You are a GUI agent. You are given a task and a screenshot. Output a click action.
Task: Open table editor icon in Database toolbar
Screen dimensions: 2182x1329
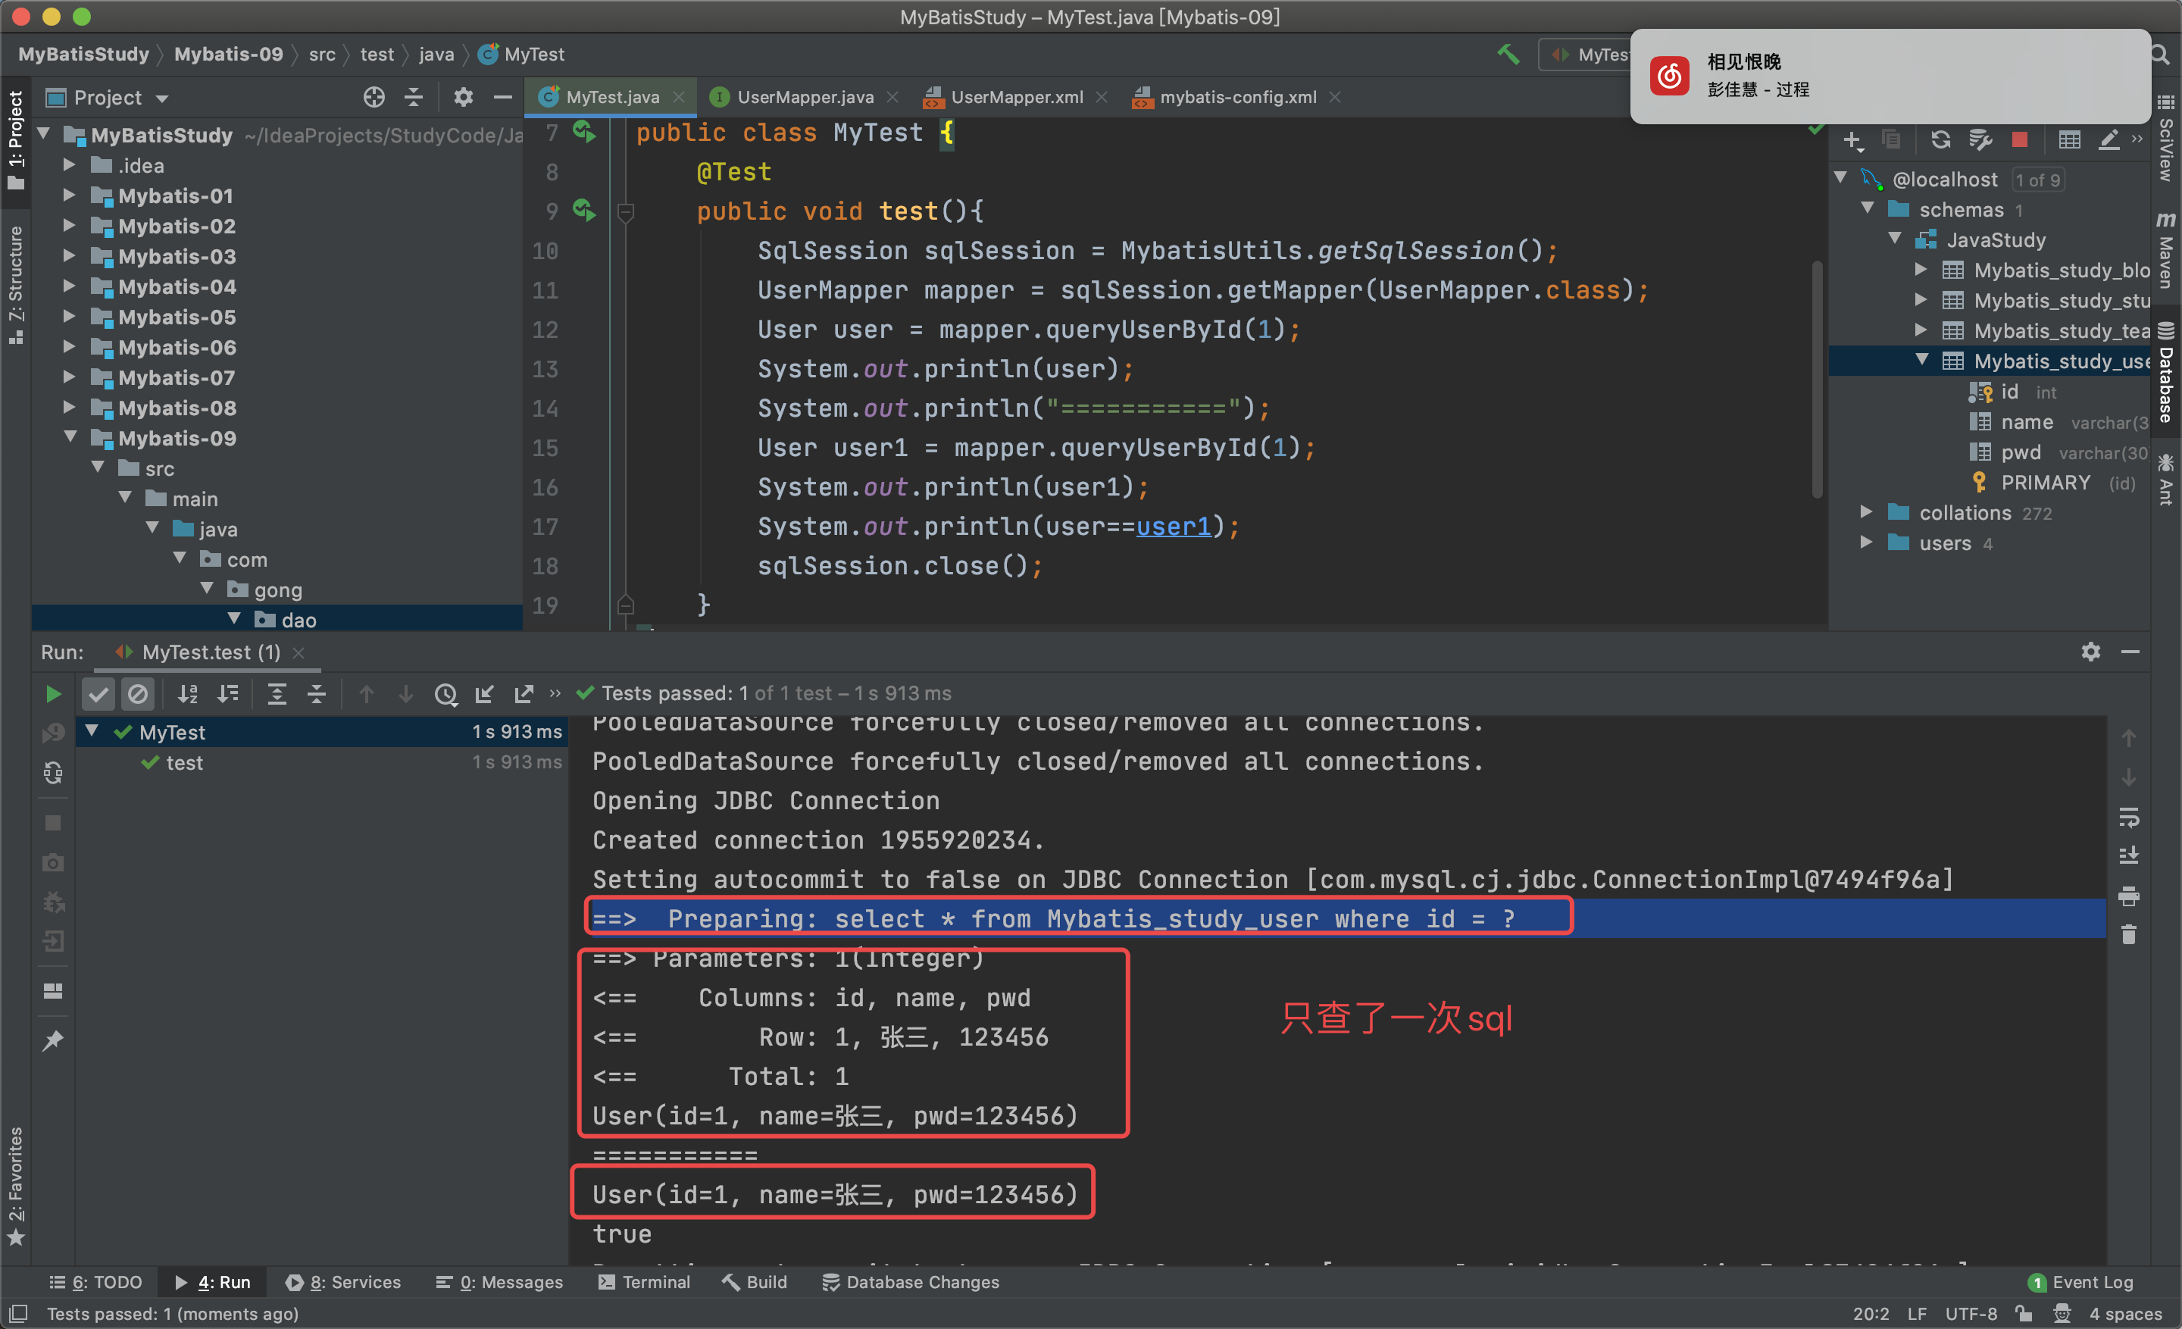click(2068, 139)
